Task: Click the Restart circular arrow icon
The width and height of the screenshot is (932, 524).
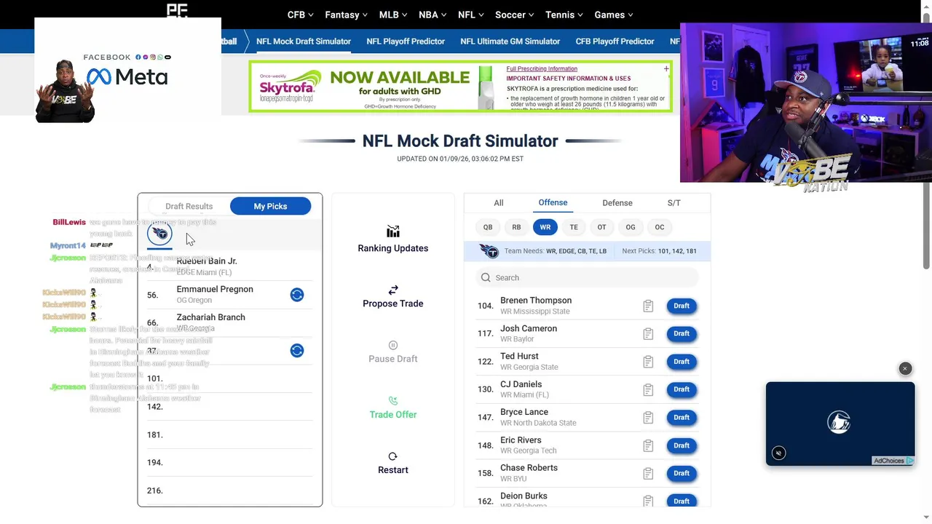Action: point(393,456)
